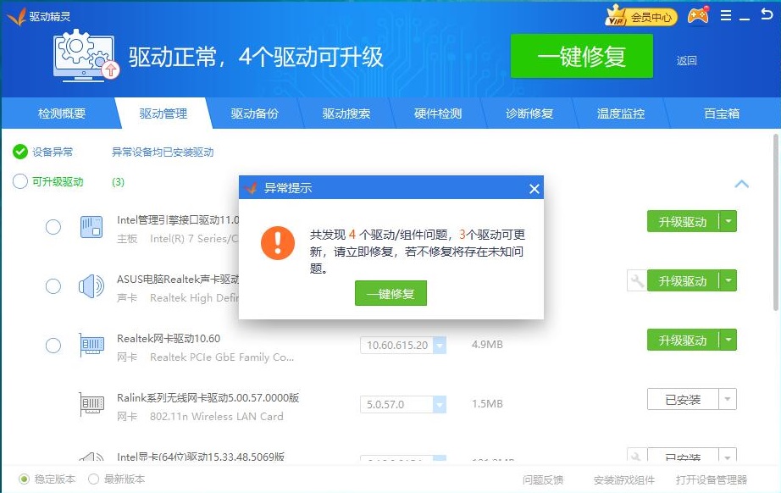Switch to the 硬件检测 tab
This screenshot has height=493, width=781.
pos(438,112)
